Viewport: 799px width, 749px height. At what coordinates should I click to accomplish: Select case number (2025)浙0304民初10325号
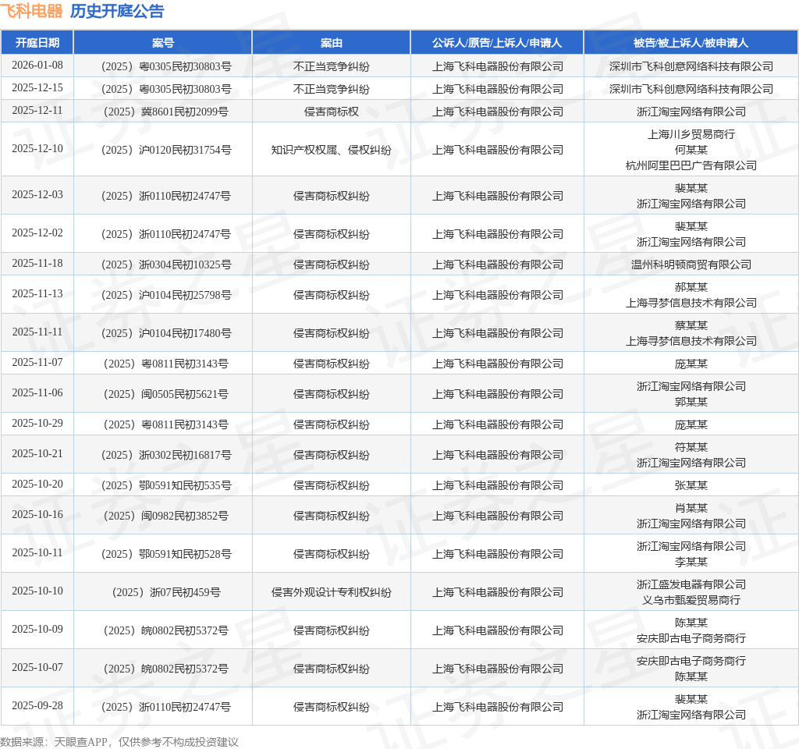[166, 264]
